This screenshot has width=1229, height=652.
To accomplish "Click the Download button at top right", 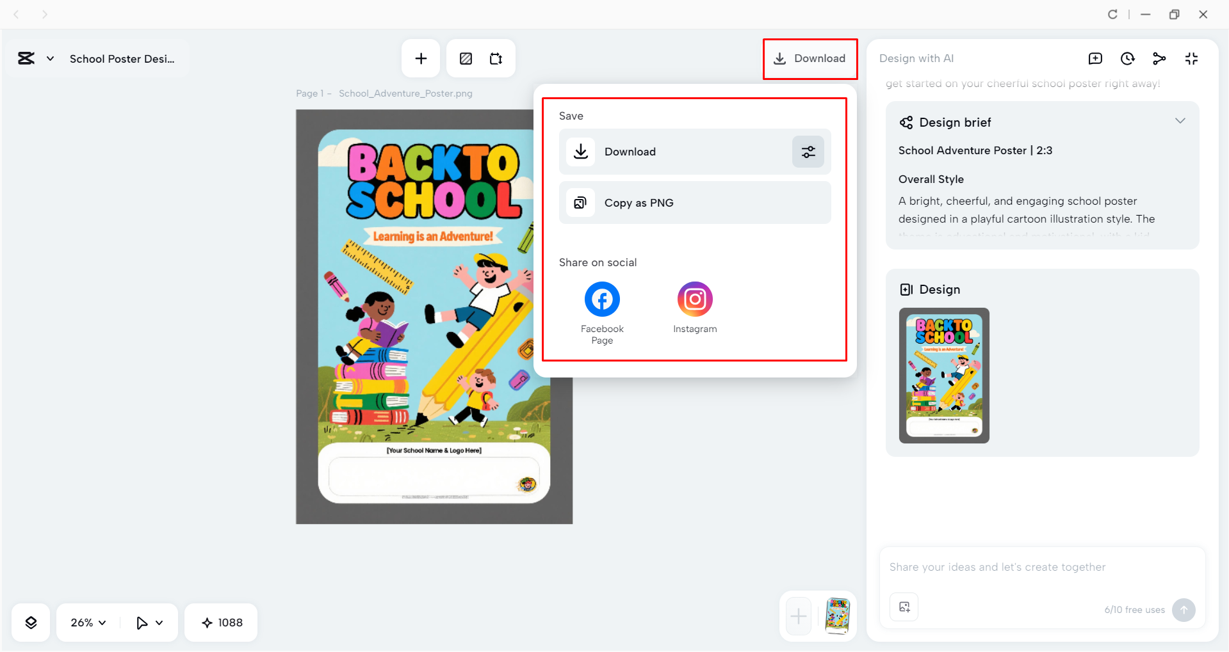I will [x=810, y=58].
